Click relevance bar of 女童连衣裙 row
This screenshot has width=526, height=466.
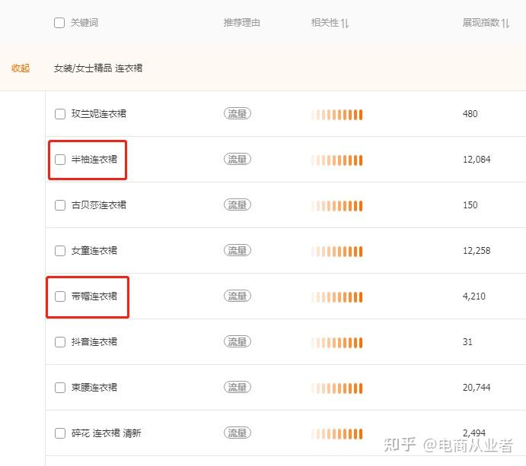336,251
